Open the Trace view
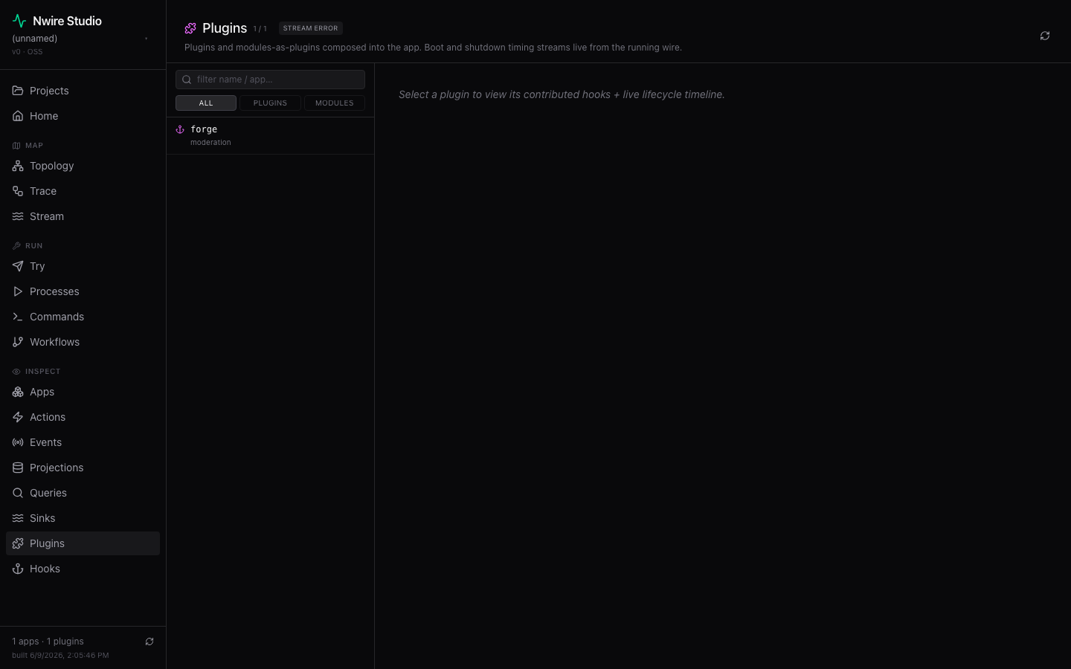Screen dimensions: 1071x669 click(83, 191)
